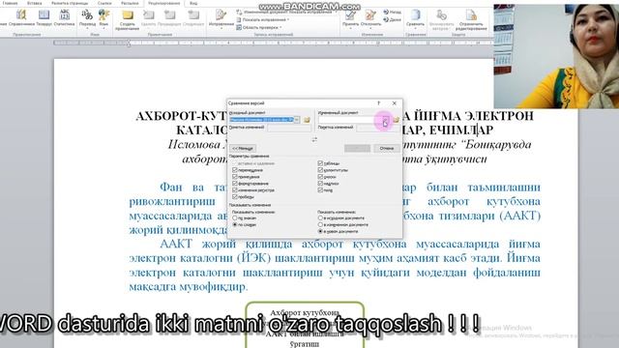Viewport: 619px width, 348px height.
Task: Toggle the поля checkbox
Action: pyautogui.click(x=320, y=189)
